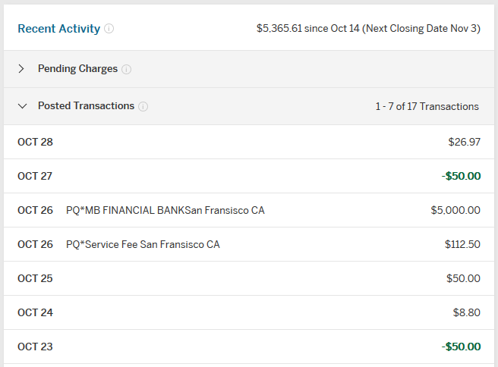498x367 pixels.
Task: Expand the Pending Charges section
Action: (21, 68)
